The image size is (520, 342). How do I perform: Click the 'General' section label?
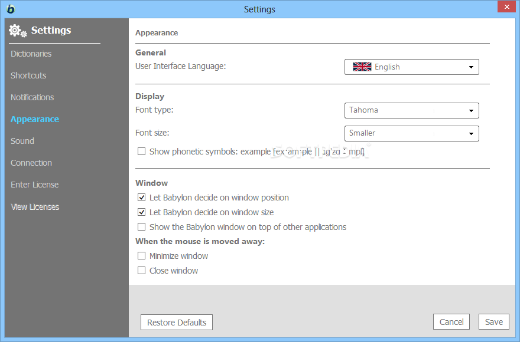(151, 52)
